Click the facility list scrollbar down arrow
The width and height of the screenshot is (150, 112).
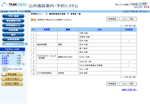tap(23, 64)
